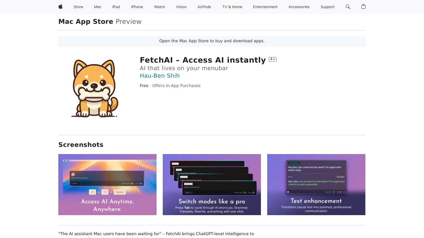Viewport: 424px width, 238px height.
Task: View the Switch modes like a pro screenshot
Action: pyautogui.click(x=212, y=184)
